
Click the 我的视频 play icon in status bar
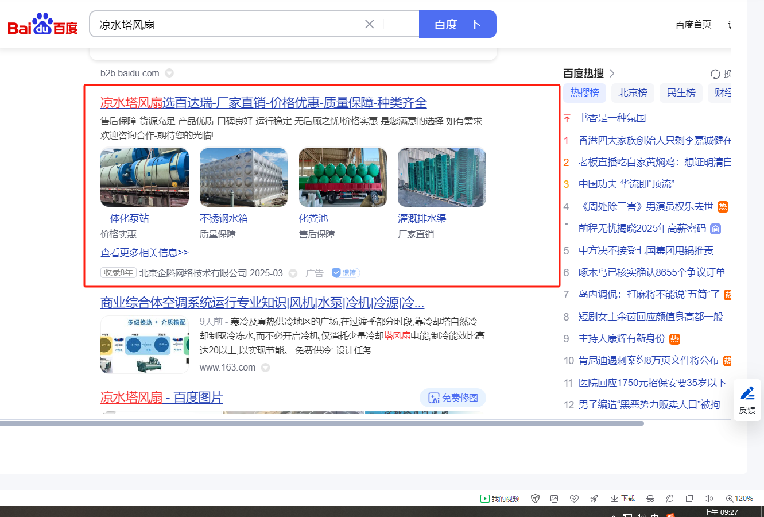pos(485,499)
